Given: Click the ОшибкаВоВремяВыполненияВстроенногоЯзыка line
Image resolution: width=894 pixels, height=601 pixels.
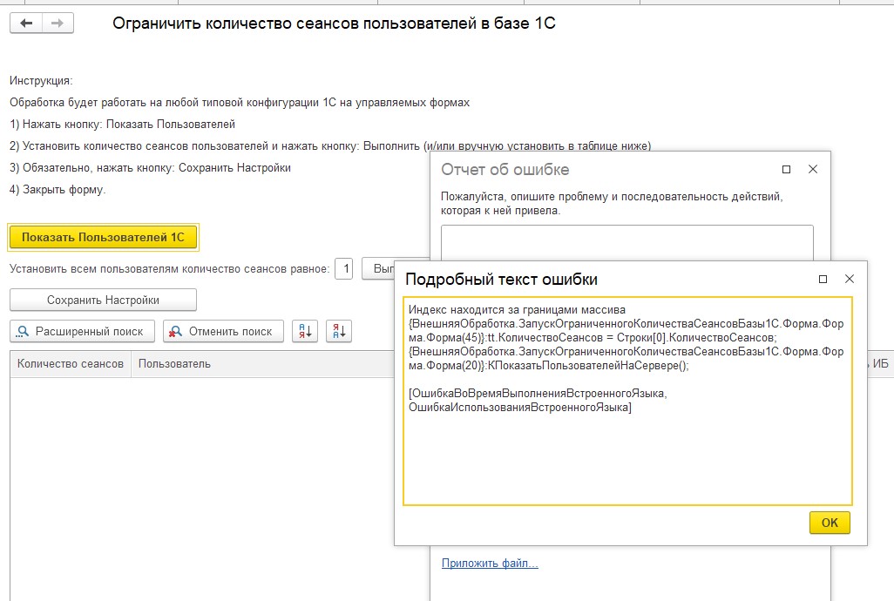Looking at the screenshot, I should [538, 393].
